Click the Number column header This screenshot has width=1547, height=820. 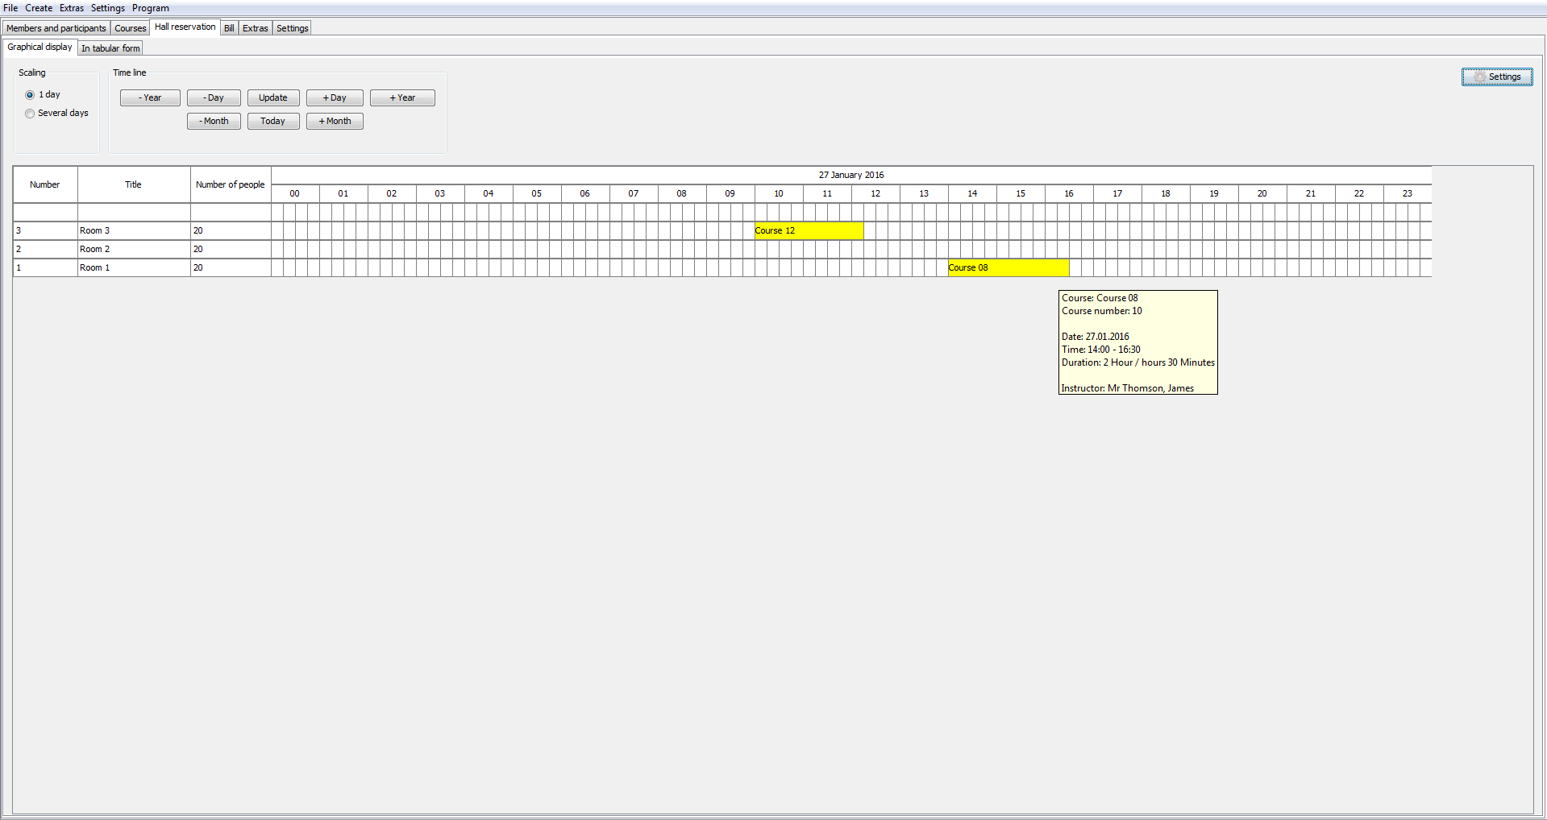point(45,184)
